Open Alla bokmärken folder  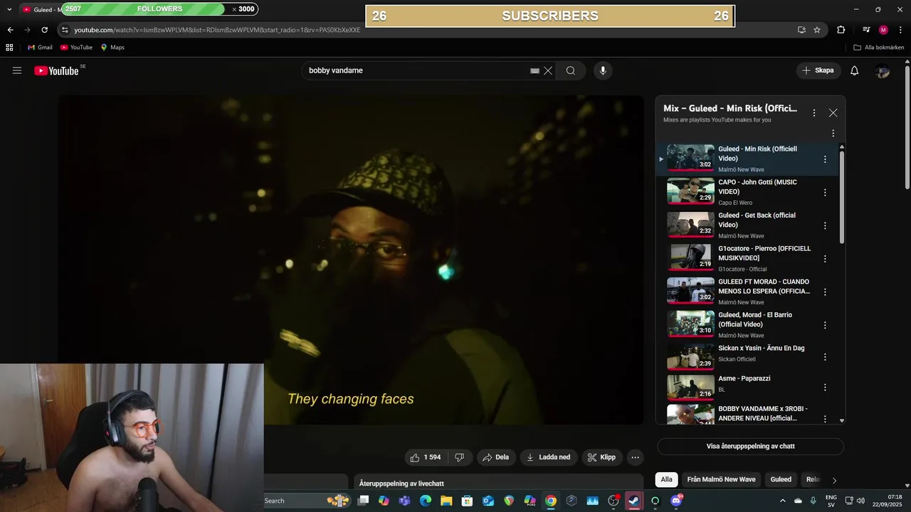click(879, 48)
